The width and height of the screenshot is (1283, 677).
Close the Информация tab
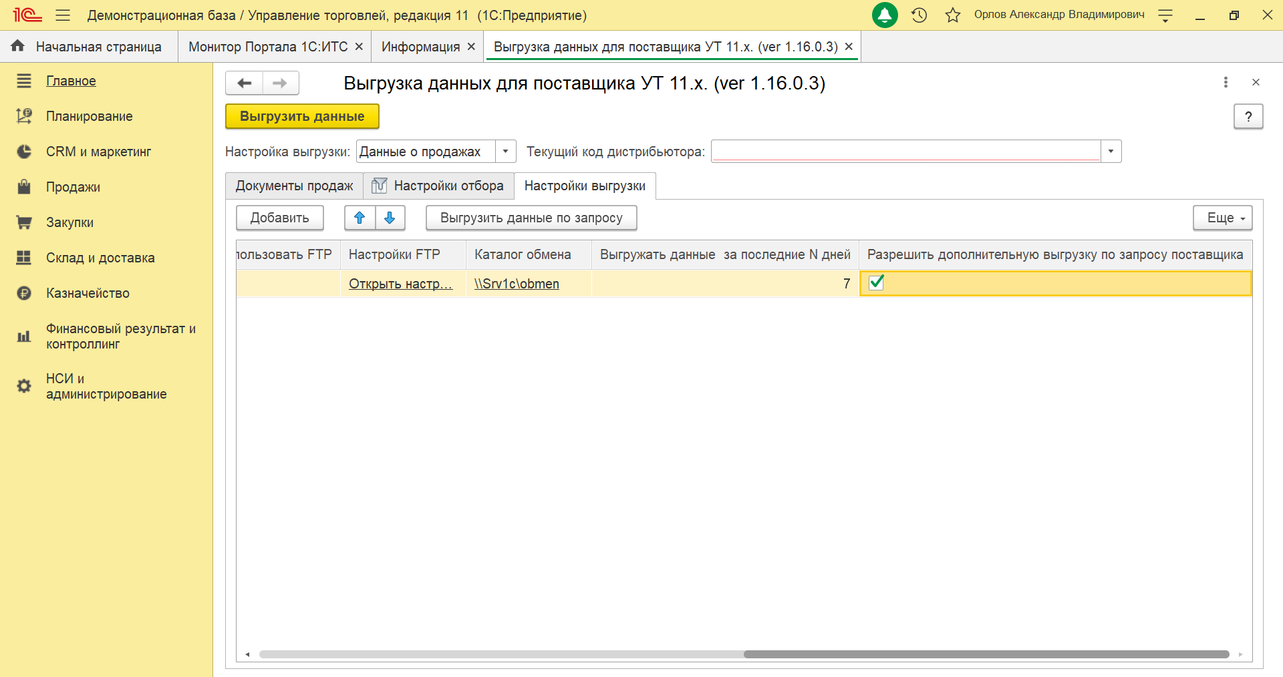(471, 47)
